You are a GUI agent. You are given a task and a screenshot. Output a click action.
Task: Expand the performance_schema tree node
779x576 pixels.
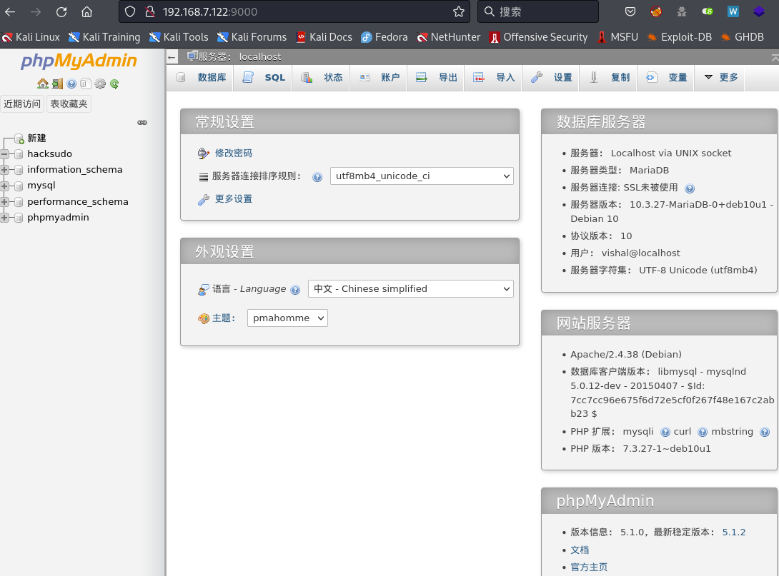4,202
